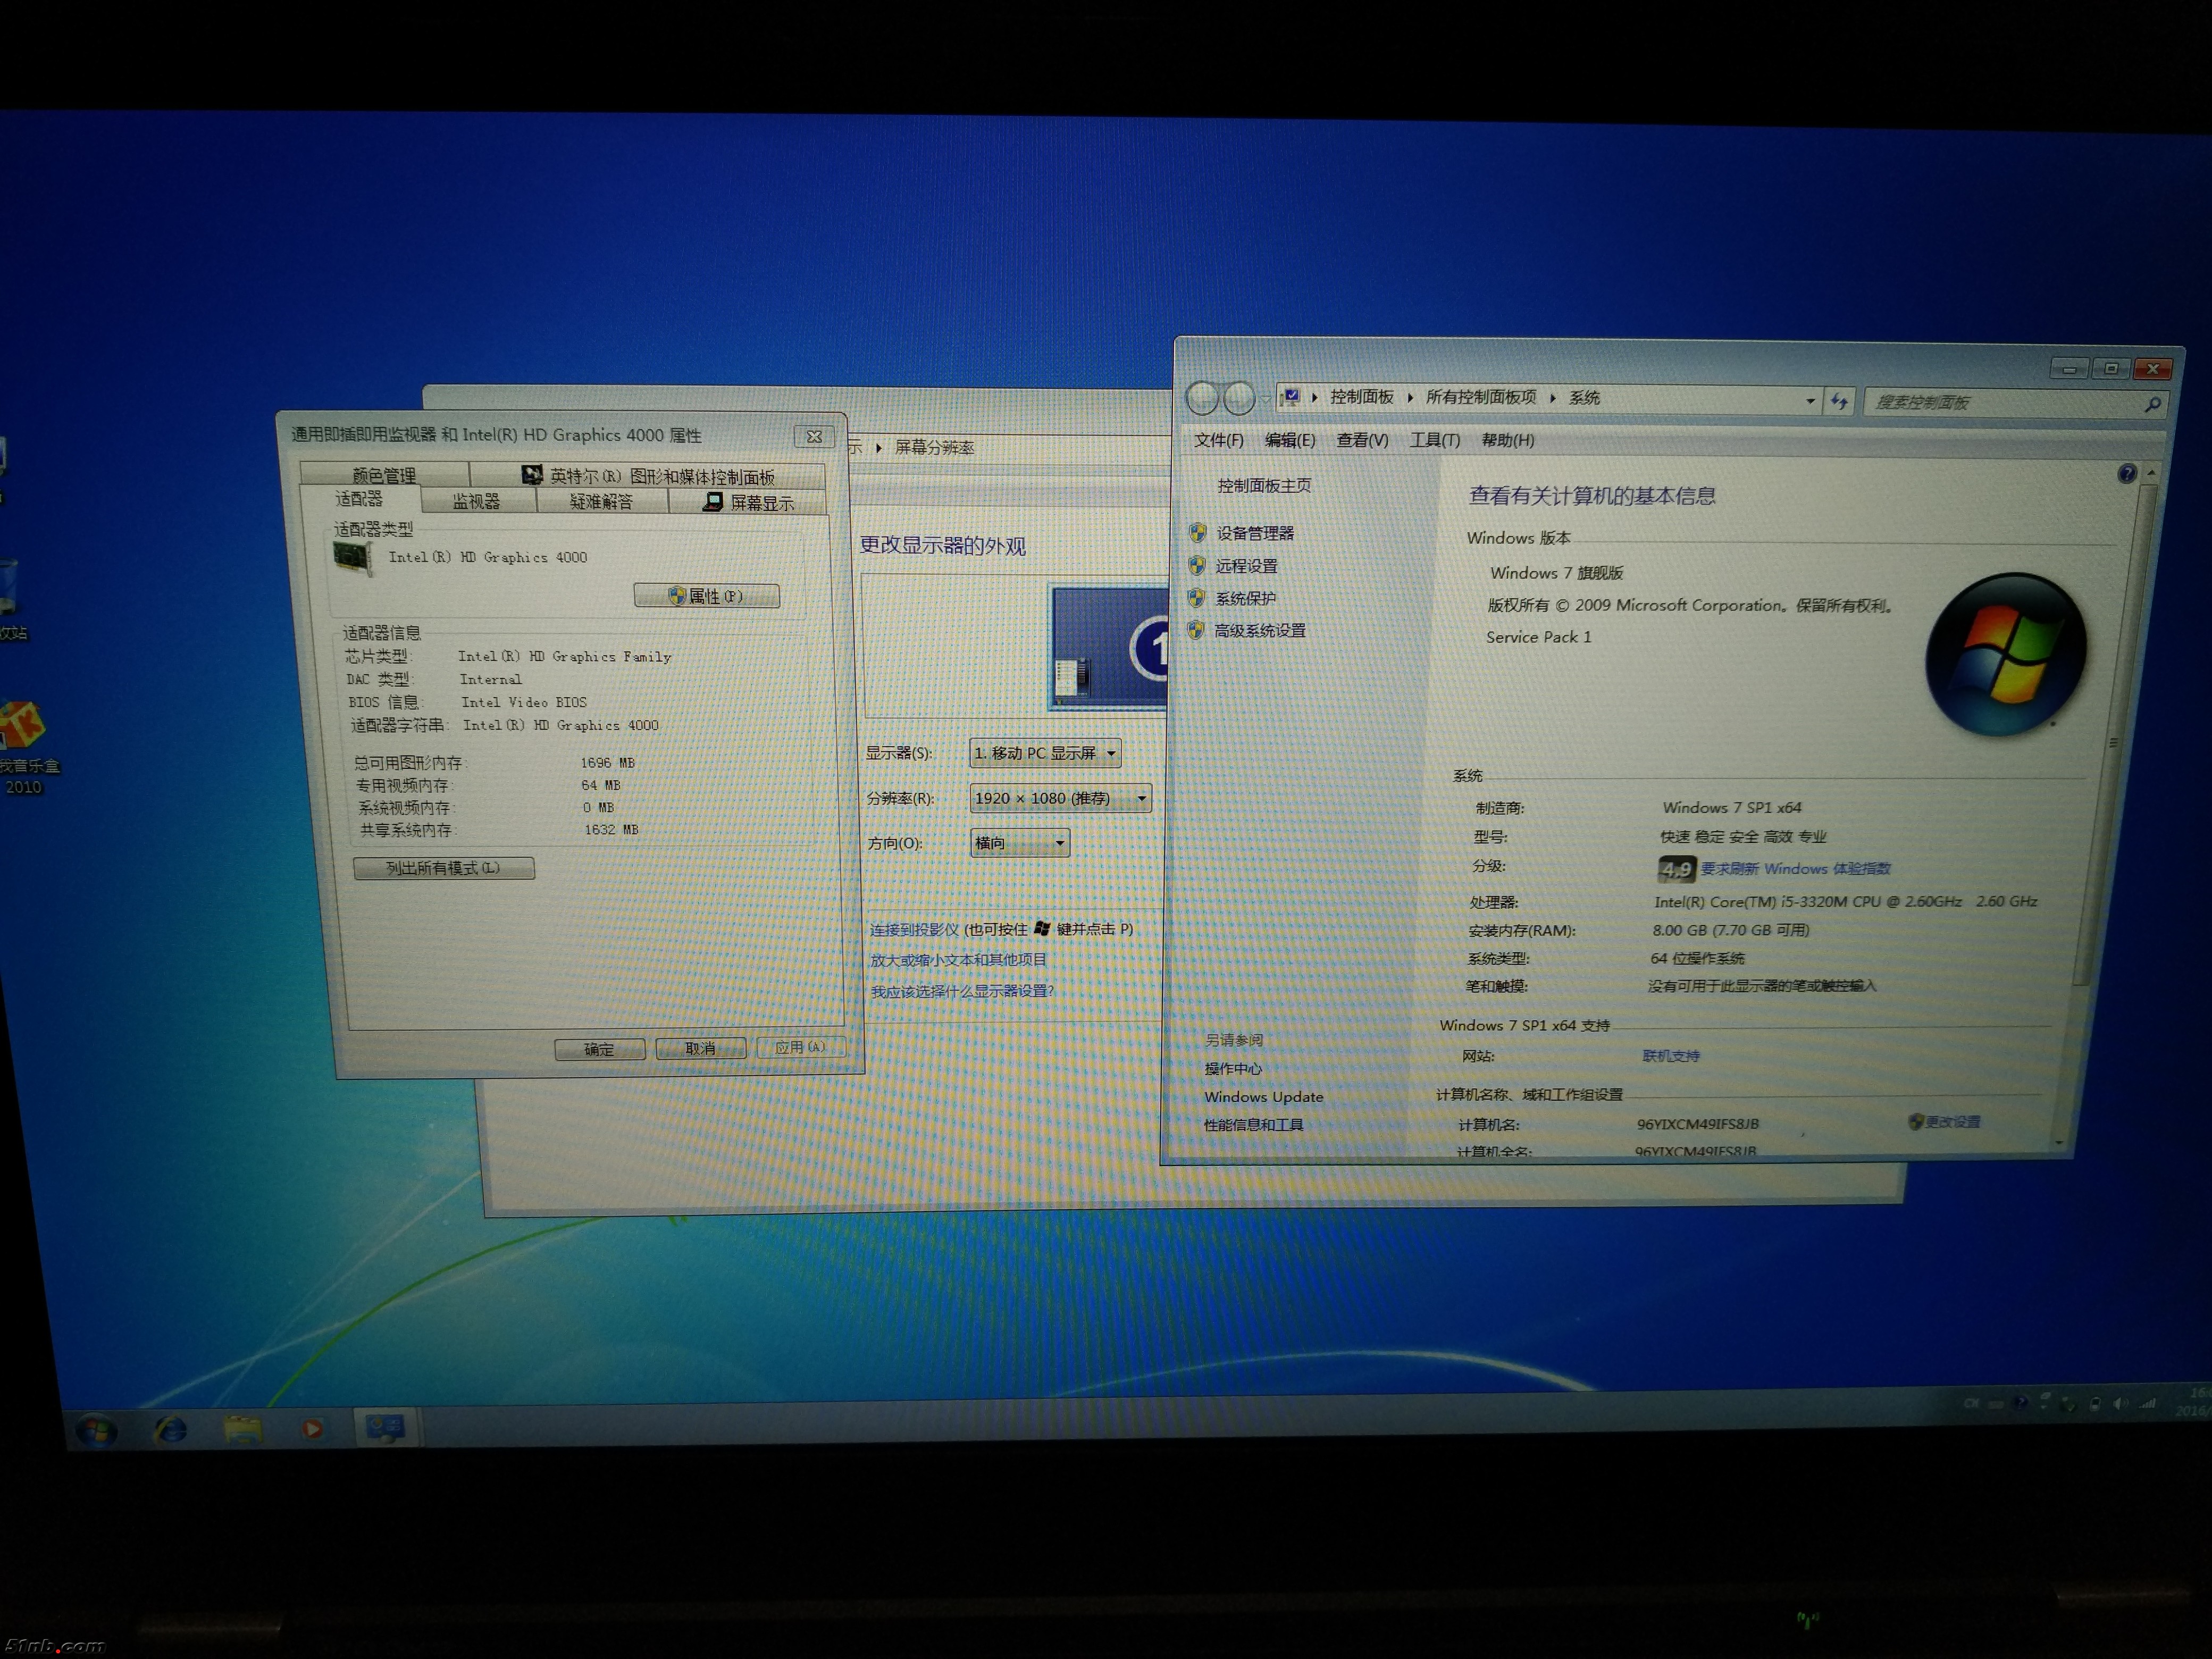Switch to the 监视器 tab
Screen dimensions: 2212x1659
[476, 502]
